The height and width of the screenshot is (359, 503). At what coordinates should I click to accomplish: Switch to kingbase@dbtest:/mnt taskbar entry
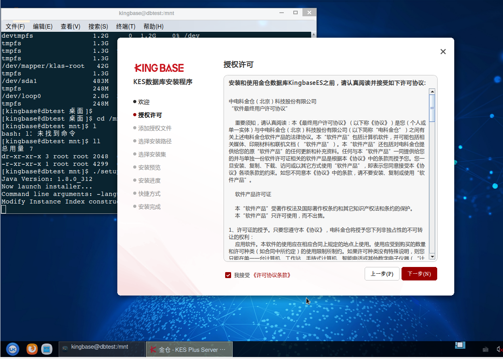[x=102, y=349]
